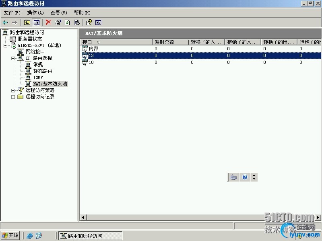Sort by the 映射总数 column header
Screen dimensions: 322x241
pyautogui.click(x=170, y=42)
